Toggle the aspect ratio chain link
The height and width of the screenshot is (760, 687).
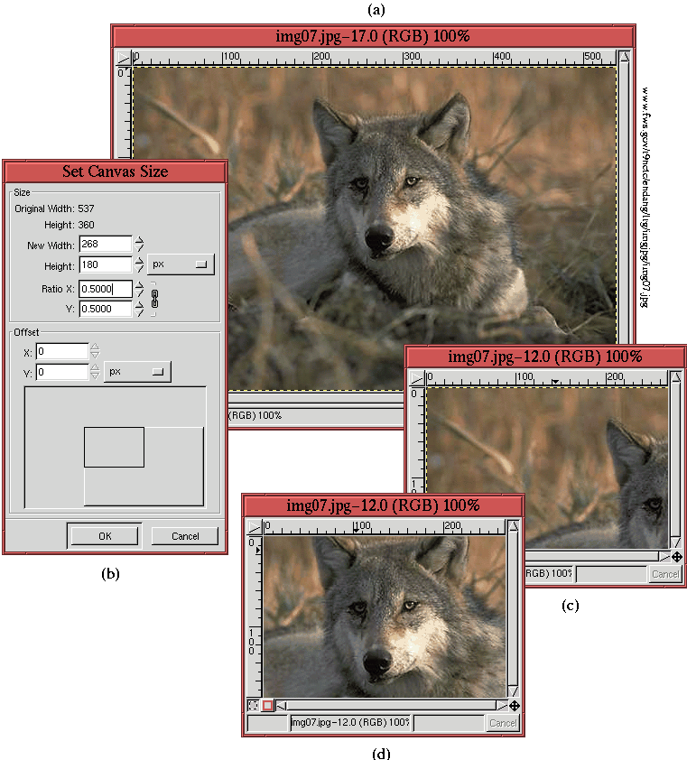tap(154, 299)
